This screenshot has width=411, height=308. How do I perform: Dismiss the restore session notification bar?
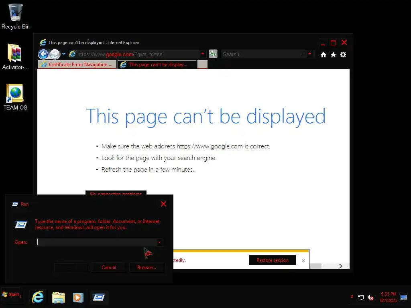point(303,261)
